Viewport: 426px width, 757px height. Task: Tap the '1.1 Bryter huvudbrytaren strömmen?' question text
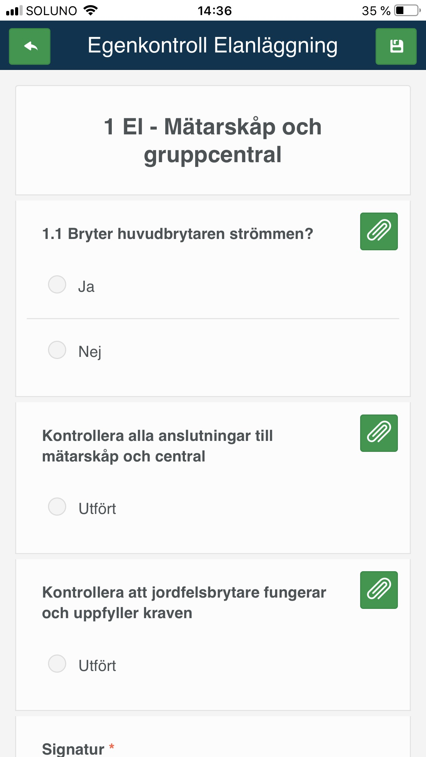(177, 234)
